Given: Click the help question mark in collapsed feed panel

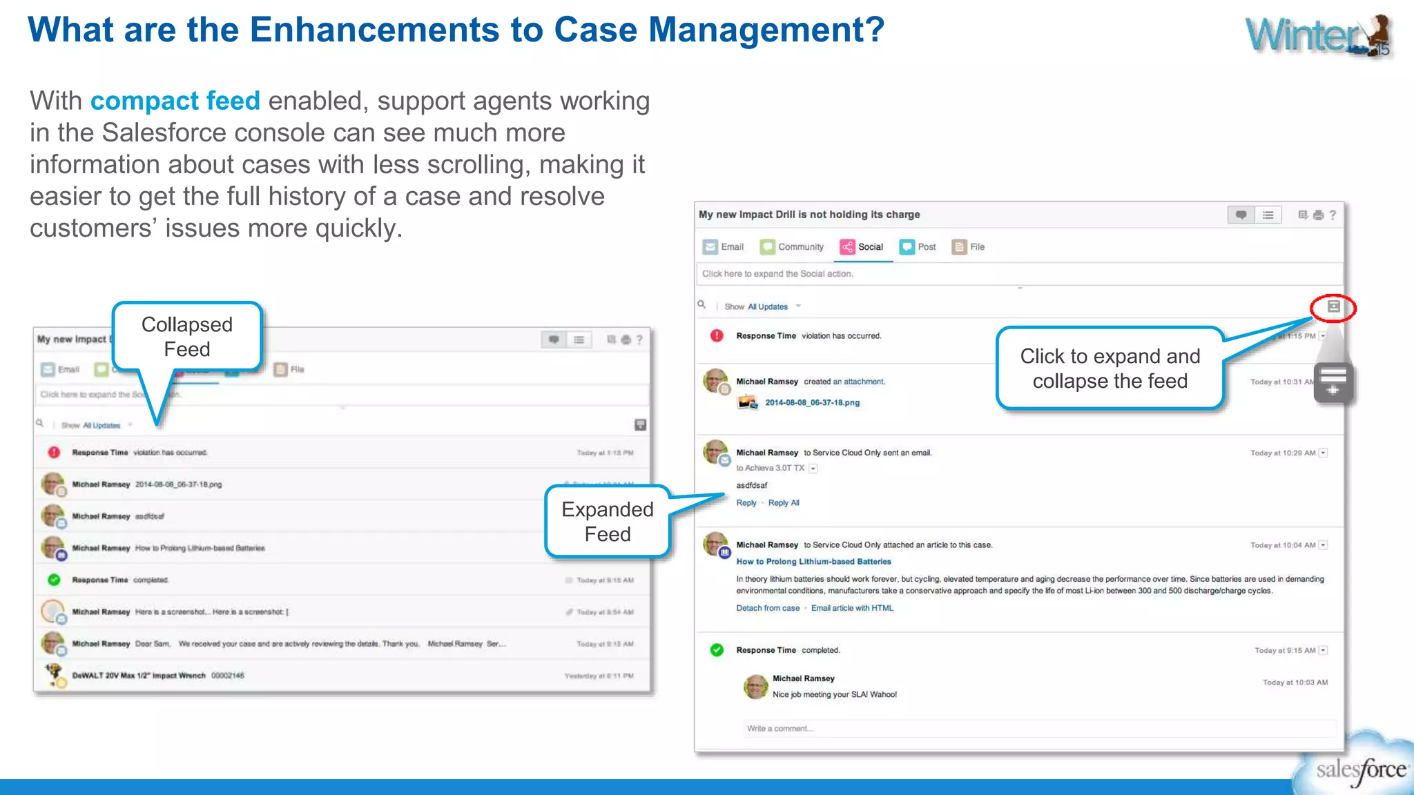Looking at the screenshot, I should pyautogui.click(x=639, y=340).
